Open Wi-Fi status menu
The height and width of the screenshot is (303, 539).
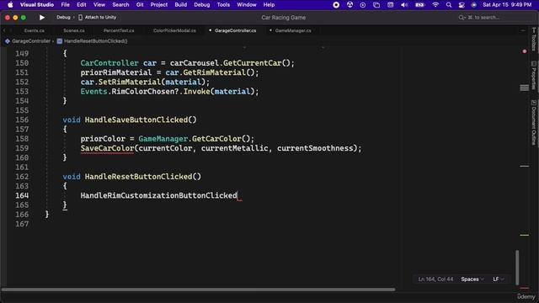pyautogui.click(x=435, y=5)
